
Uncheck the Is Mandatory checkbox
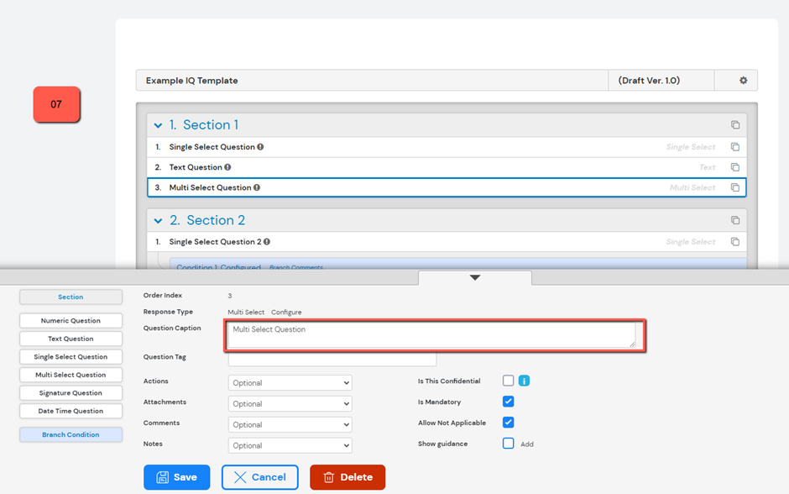coord(508,402)
